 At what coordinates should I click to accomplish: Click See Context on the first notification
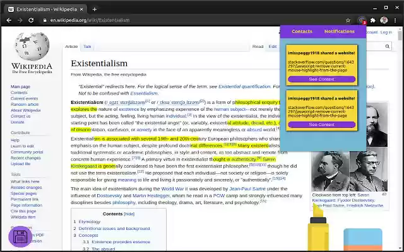(x=321, y=79)
